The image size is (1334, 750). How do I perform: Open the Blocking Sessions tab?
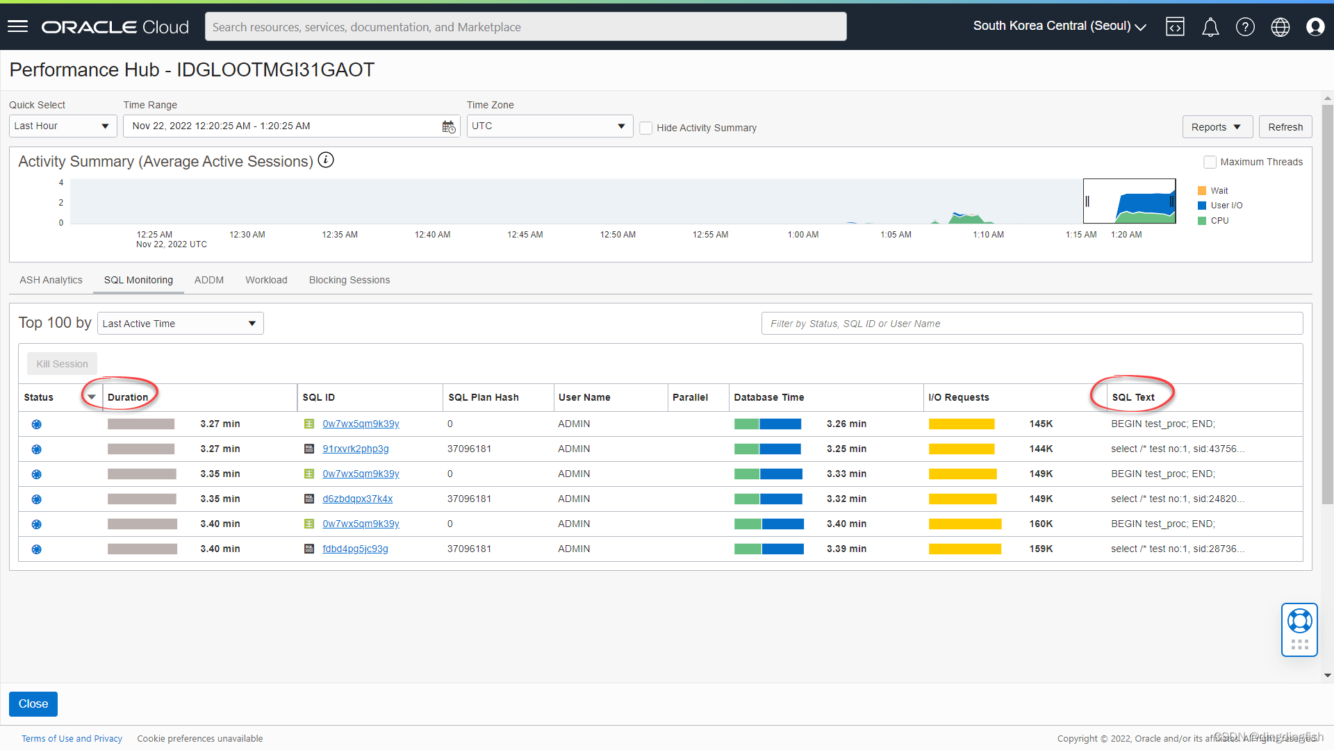349,280
